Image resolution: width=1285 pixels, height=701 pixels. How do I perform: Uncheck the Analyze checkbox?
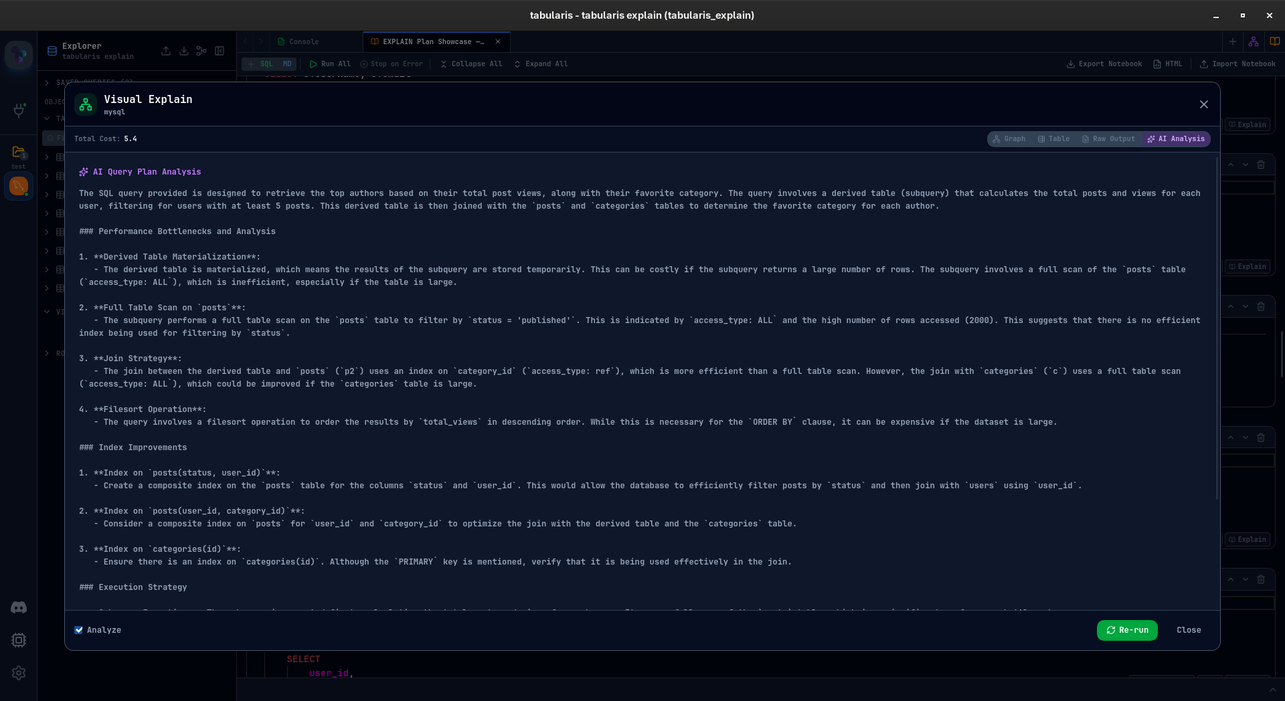click(78, 630)
